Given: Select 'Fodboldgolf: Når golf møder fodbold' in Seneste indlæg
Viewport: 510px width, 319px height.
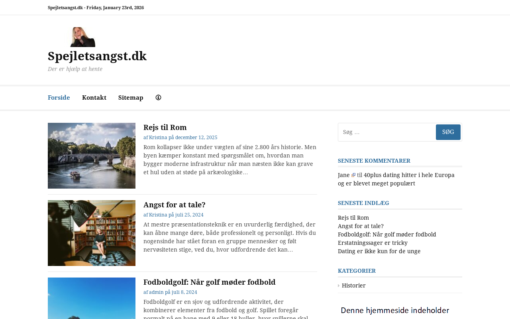Looking at the screenshot, I should point(387,234).
